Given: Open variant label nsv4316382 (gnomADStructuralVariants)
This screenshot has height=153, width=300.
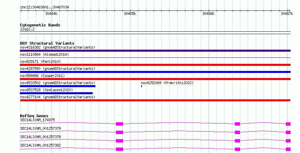Looking at the screenshot, I should (x=58, y=47).
